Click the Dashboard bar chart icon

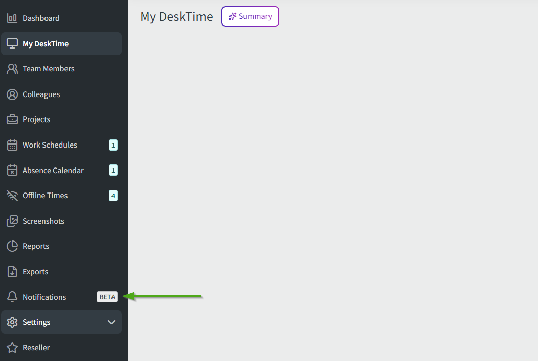12,18
